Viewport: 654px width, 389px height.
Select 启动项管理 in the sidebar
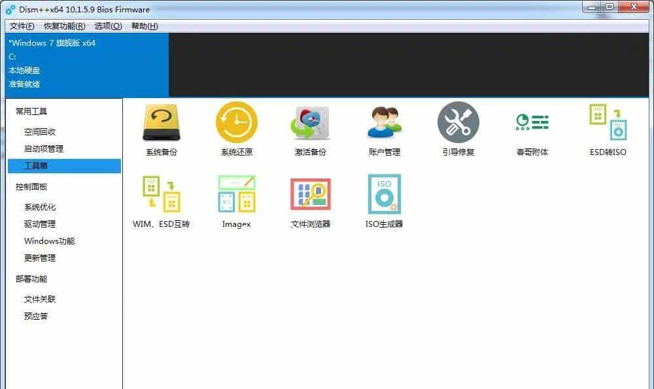point(44,149)
